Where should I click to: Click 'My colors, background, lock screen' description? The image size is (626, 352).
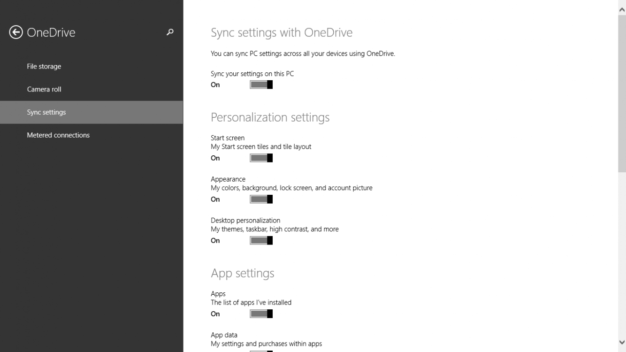291,188
